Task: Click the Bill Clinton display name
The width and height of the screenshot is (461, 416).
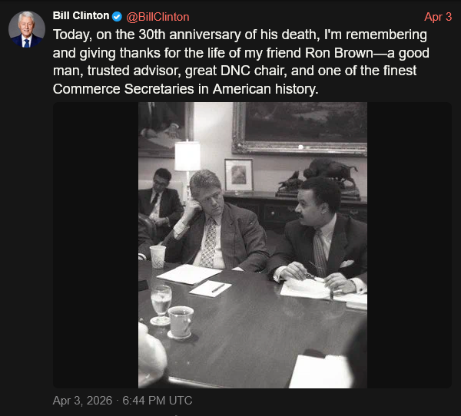Action: click(x=81, y=16)
